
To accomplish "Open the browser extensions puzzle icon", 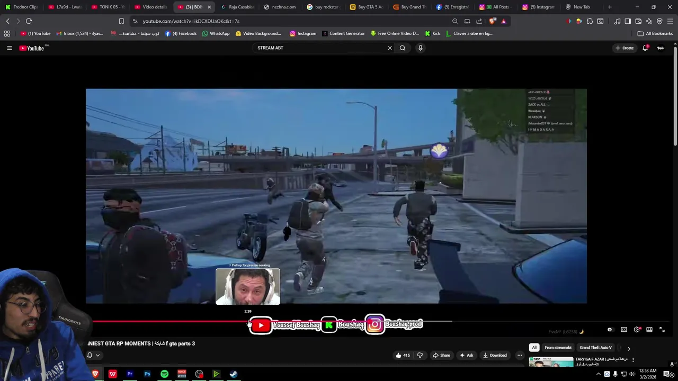I will pos(590,21).
